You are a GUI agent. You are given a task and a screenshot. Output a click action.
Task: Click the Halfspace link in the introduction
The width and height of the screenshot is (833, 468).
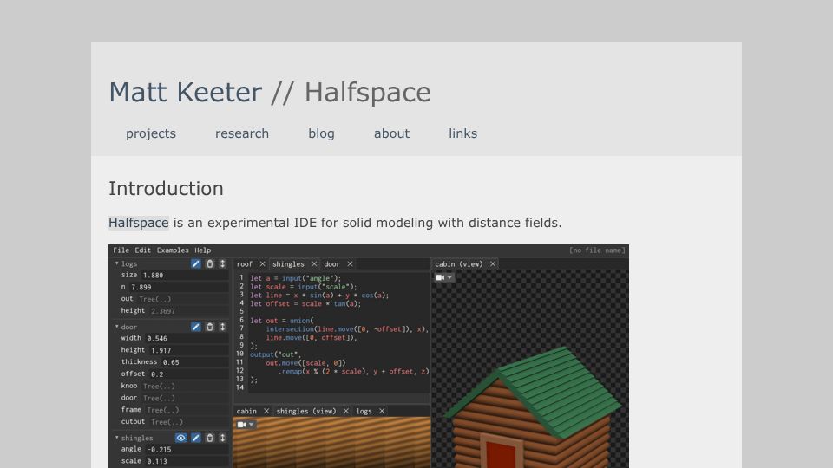(x=139, y=223)
